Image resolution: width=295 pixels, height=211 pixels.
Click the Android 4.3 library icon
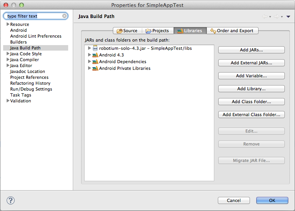[x=95, y=55]
